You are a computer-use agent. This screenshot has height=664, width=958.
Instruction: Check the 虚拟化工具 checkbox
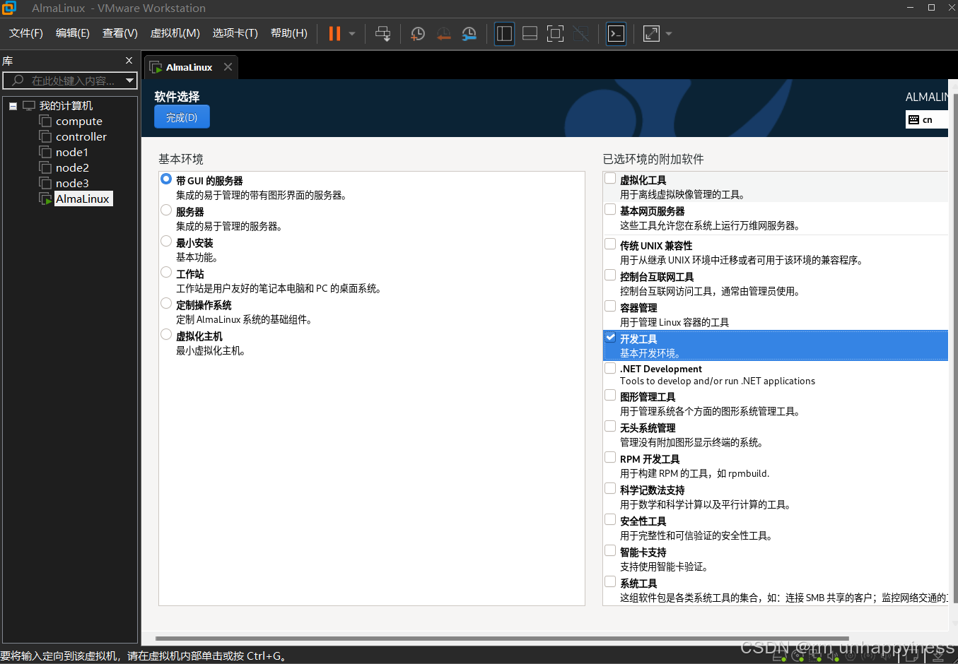[610, 178]
